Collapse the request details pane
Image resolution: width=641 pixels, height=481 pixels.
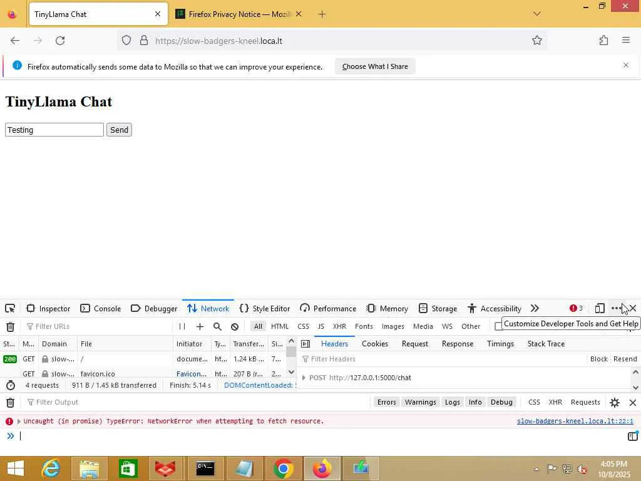pyautogui.click(x=305, y=344)
